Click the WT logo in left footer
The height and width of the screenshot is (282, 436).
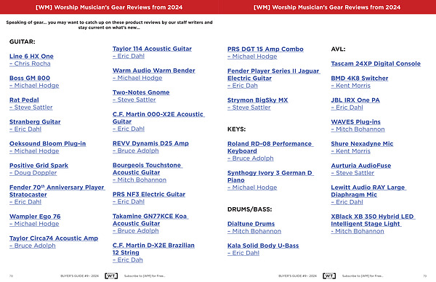[111, 276]
